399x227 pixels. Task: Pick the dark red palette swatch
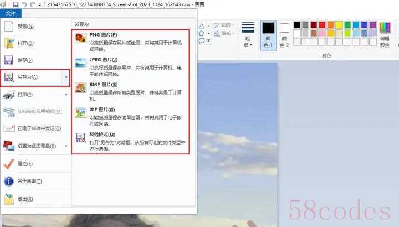pyautogui.click(x=314, y=25)
